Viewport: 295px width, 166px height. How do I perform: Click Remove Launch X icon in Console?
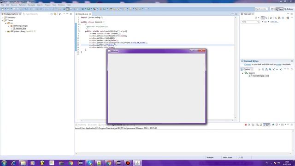click(249, 125)
